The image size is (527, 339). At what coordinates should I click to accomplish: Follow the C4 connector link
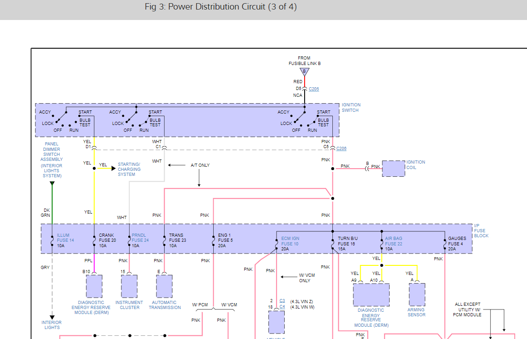(x=282, y=307)
